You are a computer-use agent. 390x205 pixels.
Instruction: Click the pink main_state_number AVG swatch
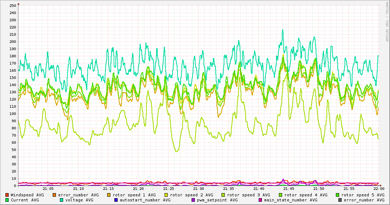pyautogui.click(x=260, y=200)
